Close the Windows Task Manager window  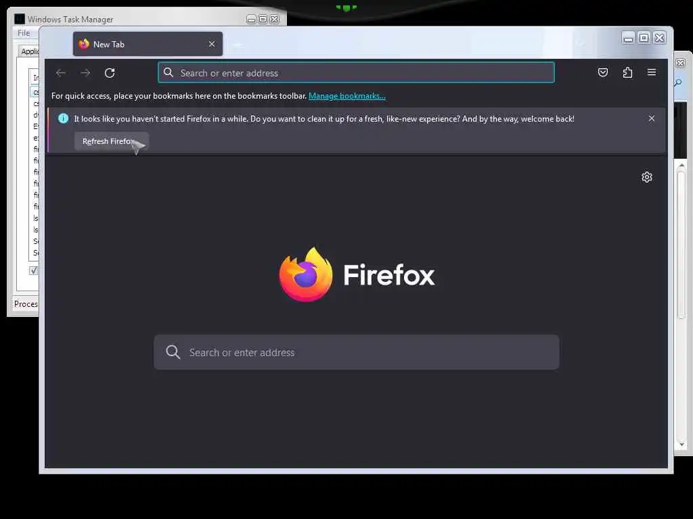pos(275,20)
